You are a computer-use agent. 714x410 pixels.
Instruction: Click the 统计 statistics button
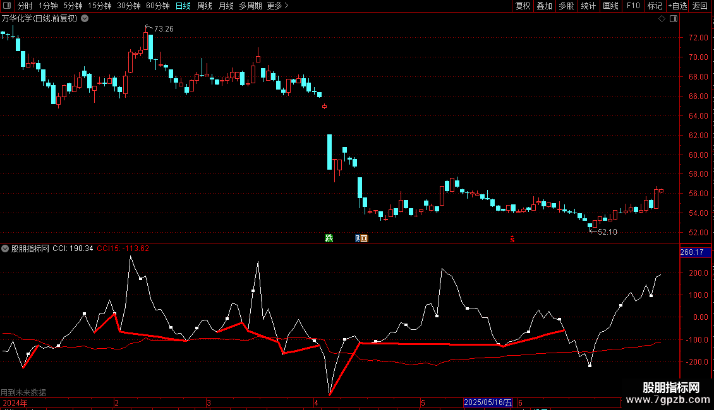click(588, 6)
